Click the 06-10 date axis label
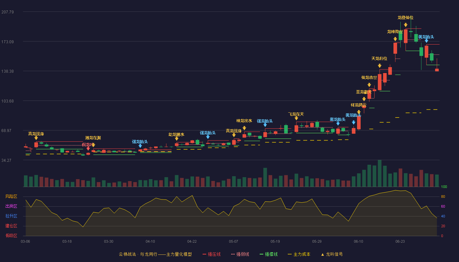459x262 pixels. point(358,241)
